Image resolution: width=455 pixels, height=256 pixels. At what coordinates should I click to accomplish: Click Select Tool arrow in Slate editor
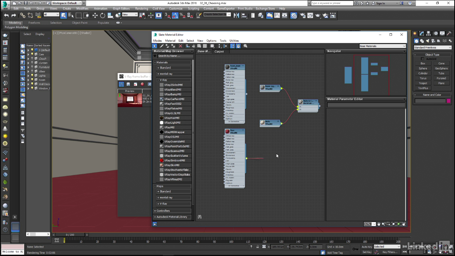click(x=155, y=46)
